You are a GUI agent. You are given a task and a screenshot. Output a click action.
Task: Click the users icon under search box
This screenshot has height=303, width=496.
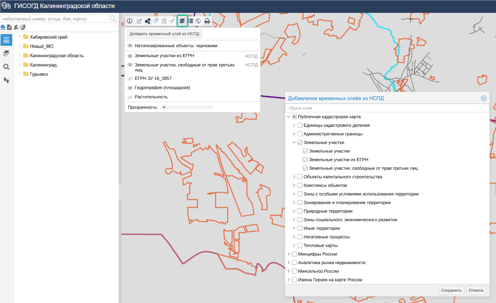[x=16, y=27]
